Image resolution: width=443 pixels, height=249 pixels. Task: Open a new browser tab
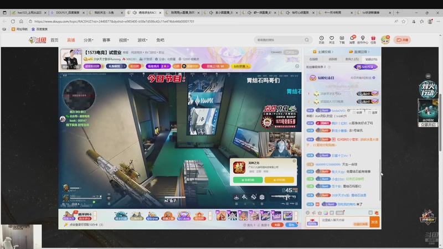click(398, 13)
